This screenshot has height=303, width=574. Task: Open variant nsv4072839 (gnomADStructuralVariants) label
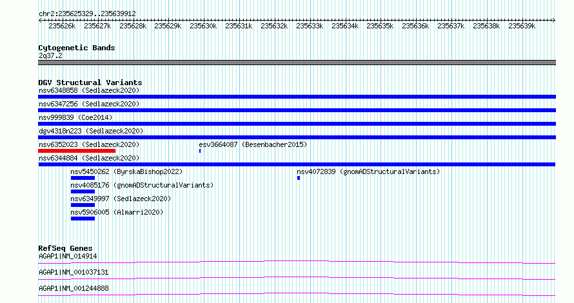(368, 171)
